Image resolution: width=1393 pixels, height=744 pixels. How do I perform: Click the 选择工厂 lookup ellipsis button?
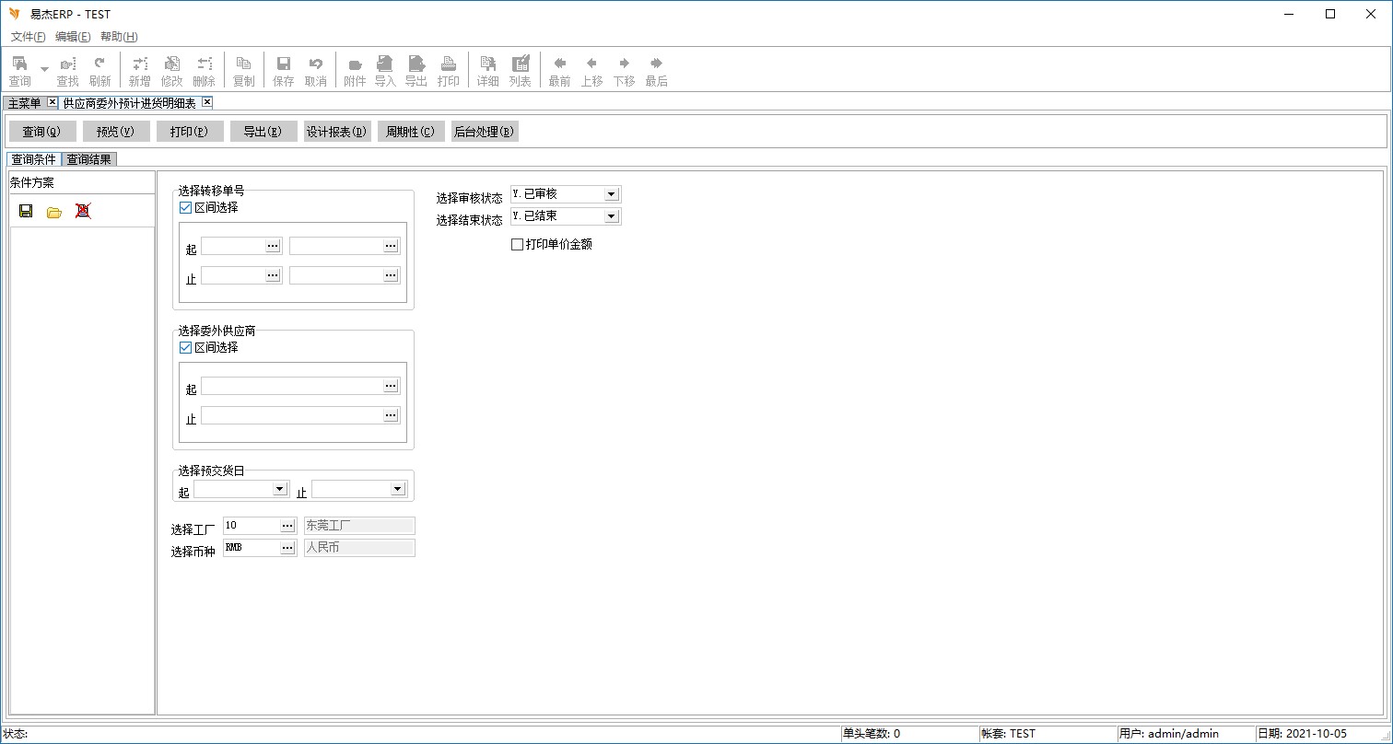287,525
